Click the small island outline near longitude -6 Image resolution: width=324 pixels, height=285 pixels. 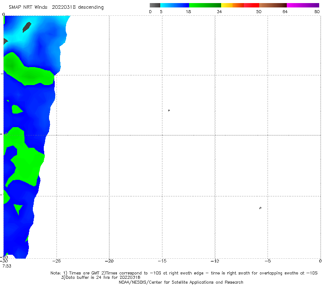point(260,208)
